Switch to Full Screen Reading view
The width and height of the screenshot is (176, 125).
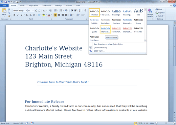coord(139,123)
